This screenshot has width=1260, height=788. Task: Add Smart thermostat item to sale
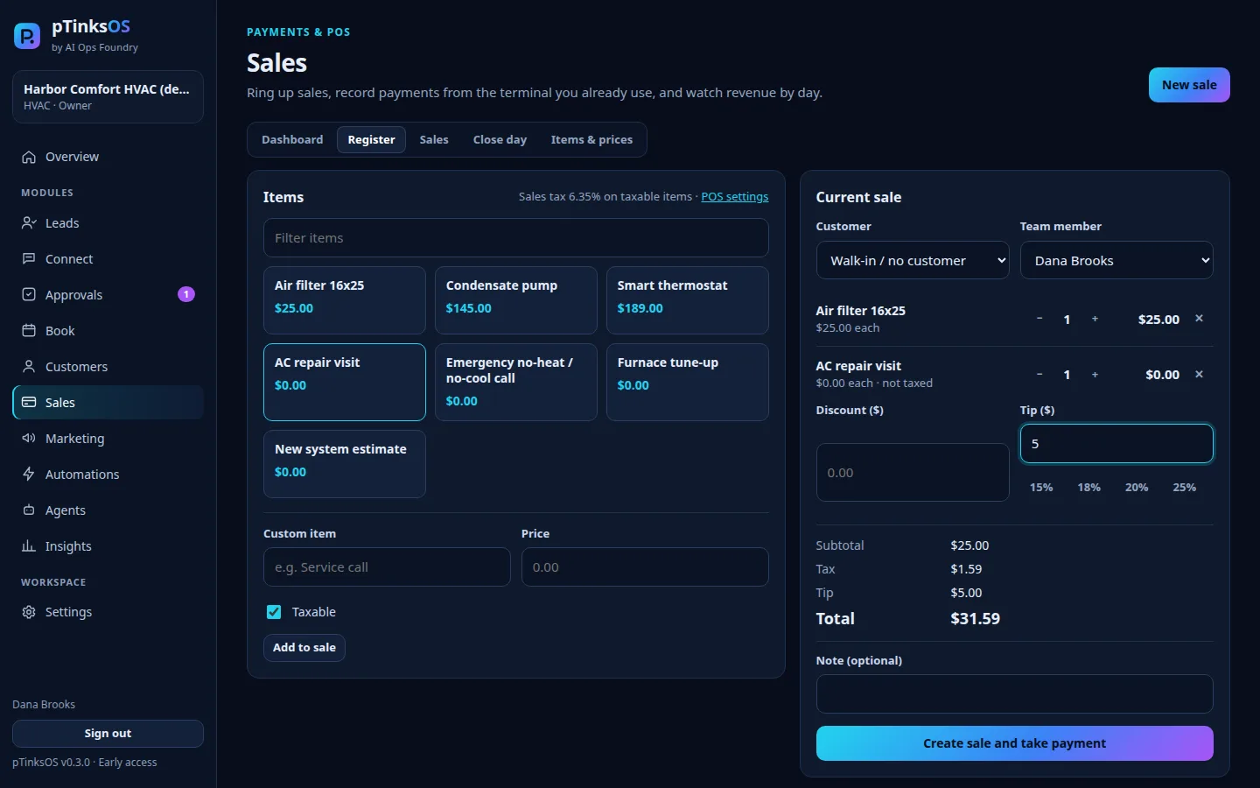[688, 300]
